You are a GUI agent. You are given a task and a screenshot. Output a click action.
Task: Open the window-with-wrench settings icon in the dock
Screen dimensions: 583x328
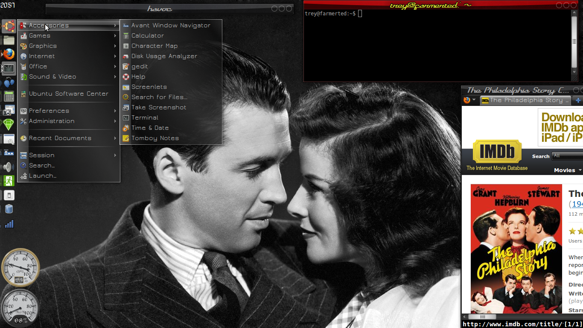[x=9, y=139]
